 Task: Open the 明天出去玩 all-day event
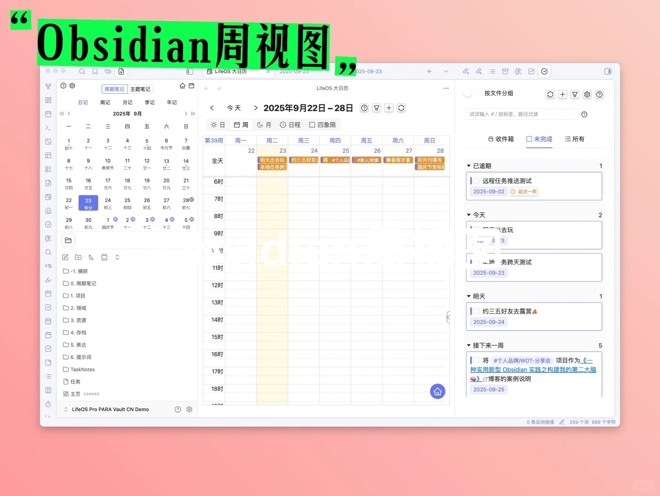[273, 160]
